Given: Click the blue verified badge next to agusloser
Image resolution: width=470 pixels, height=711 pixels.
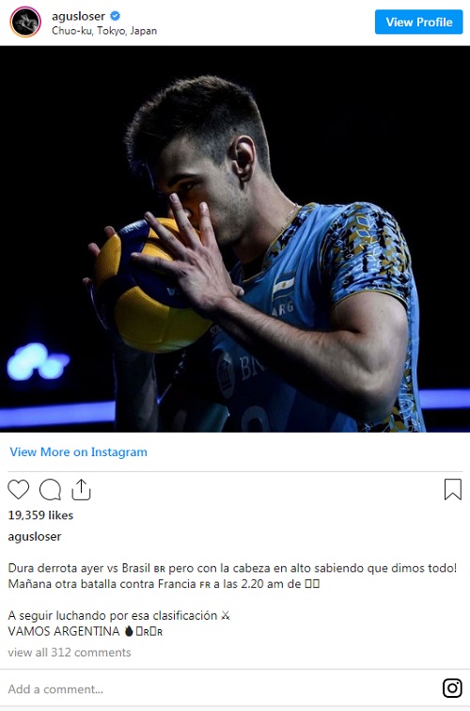Looking at the screenshot, I should (x=115, y=16).
